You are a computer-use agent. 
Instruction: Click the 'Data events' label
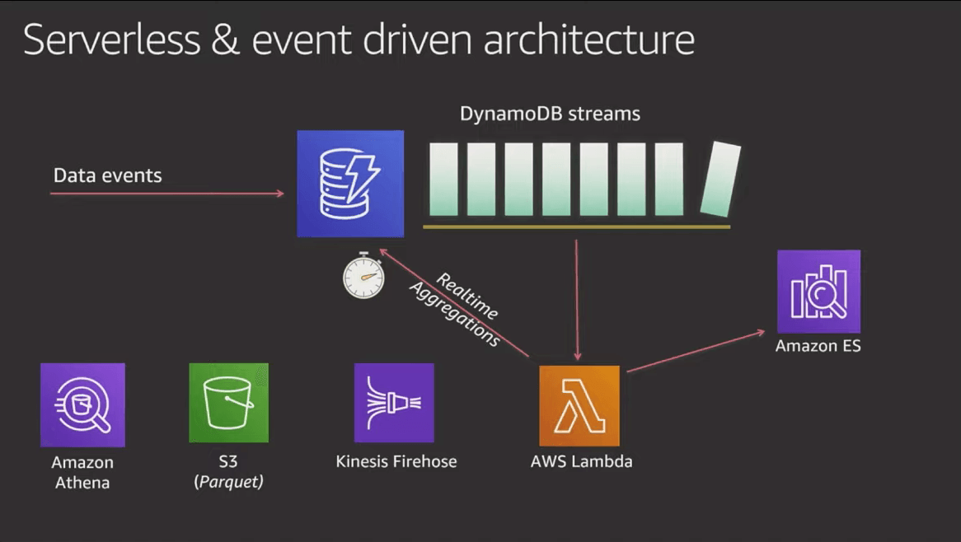click(x=108, y=175)
